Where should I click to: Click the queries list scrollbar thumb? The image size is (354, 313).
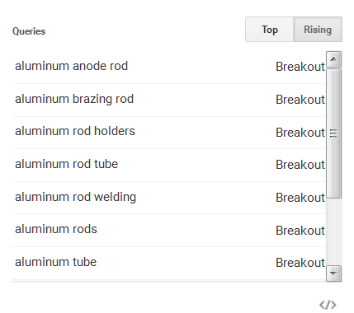[333, 133]
